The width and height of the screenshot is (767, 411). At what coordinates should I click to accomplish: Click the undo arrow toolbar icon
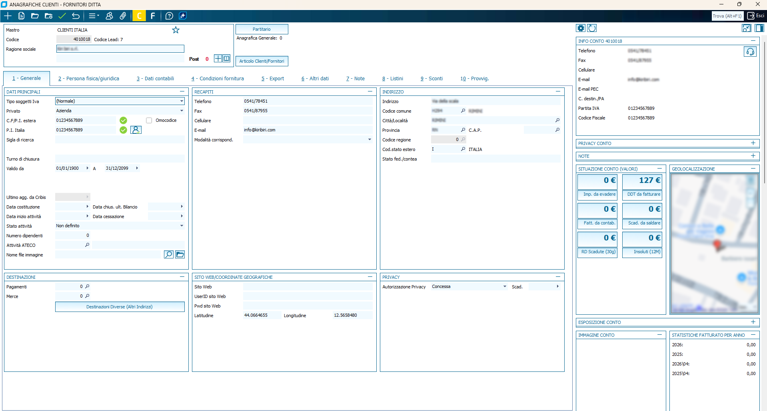coord(76,16)
